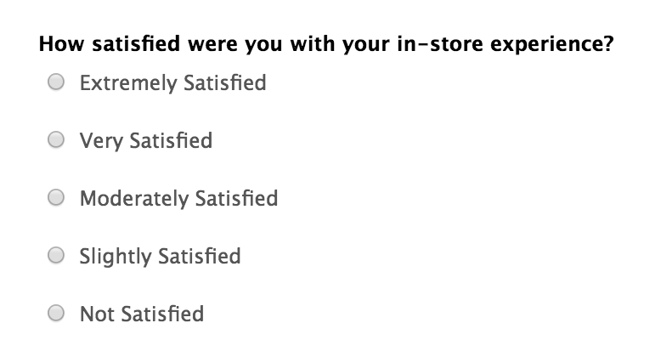Click the word "Moderately" in third option
This screenshot has width=661, height=357.
[134, 199]
